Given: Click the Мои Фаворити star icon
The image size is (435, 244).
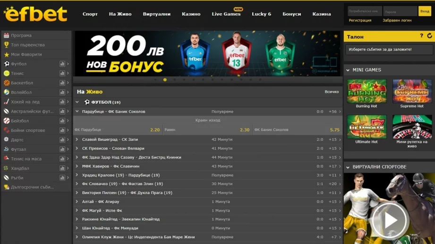Looking at the screenshot, I should coord(6,55).
